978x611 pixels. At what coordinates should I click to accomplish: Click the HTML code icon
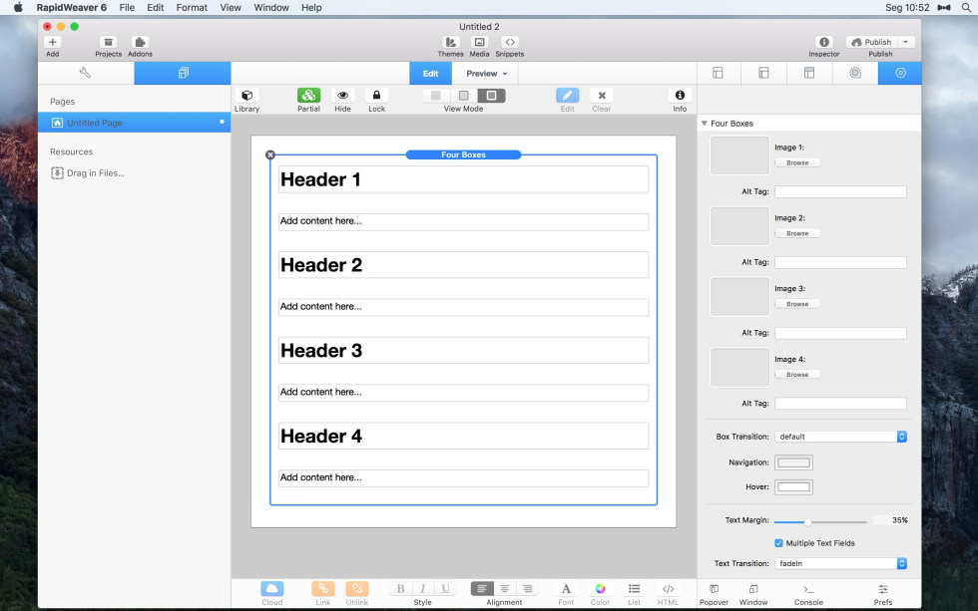[668, 589]
